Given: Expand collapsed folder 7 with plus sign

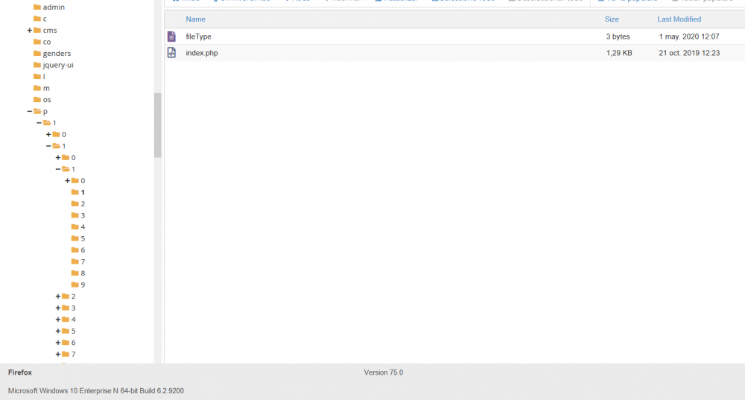Looking at the screenshot, I should [58, 354].
